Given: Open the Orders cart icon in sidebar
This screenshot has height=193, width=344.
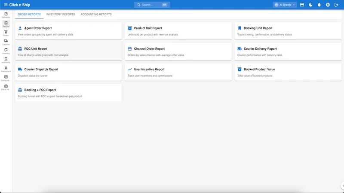Looking at the screenshot, I should click(6, 33).
